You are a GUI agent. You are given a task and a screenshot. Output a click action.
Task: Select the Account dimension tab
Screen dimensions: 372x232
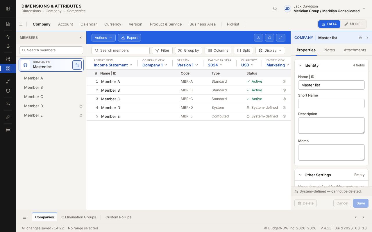(x=65, y=24)
